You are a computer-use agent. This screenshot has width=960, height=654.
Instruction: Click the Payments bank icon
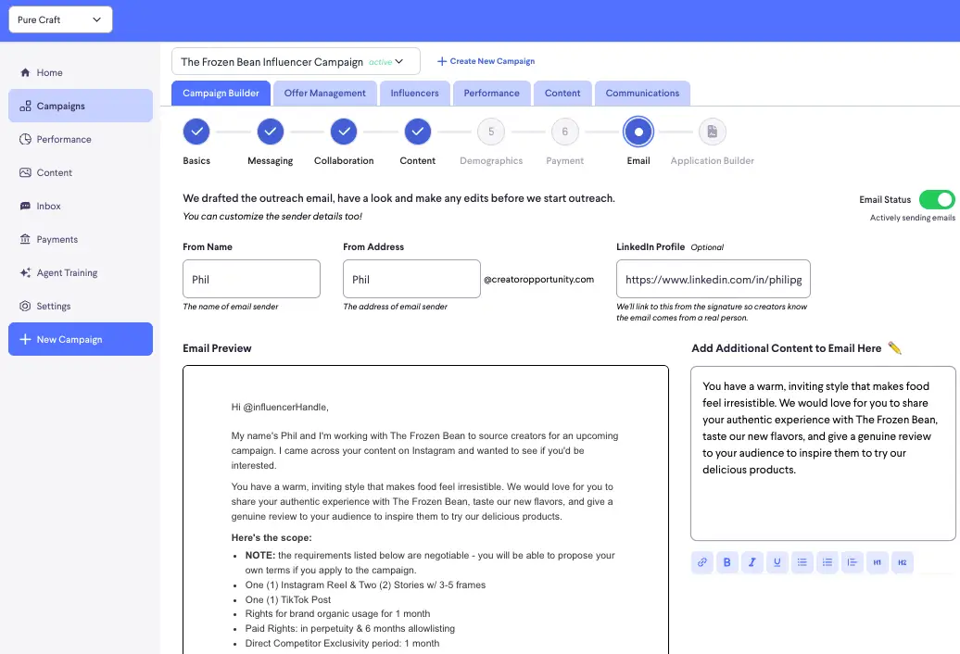point(25,239)
